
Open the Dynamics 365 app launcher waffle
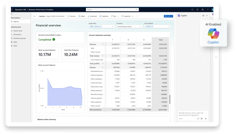pos(12,10)
